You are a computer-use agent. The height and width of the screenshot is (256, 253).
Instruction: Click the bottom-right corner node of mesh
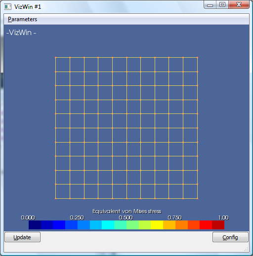[197, 199]
